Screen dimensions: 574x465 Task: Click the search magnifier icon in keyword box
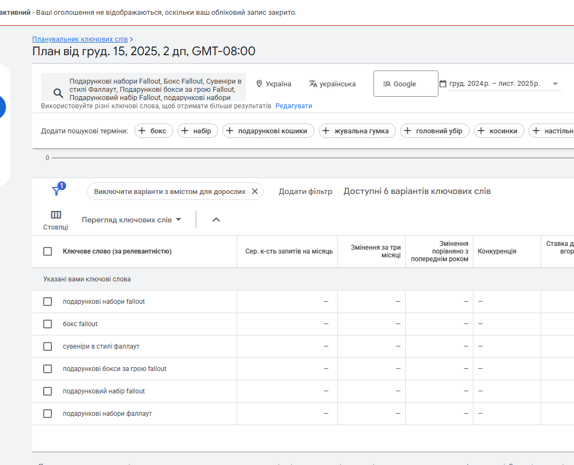(58, 93)
